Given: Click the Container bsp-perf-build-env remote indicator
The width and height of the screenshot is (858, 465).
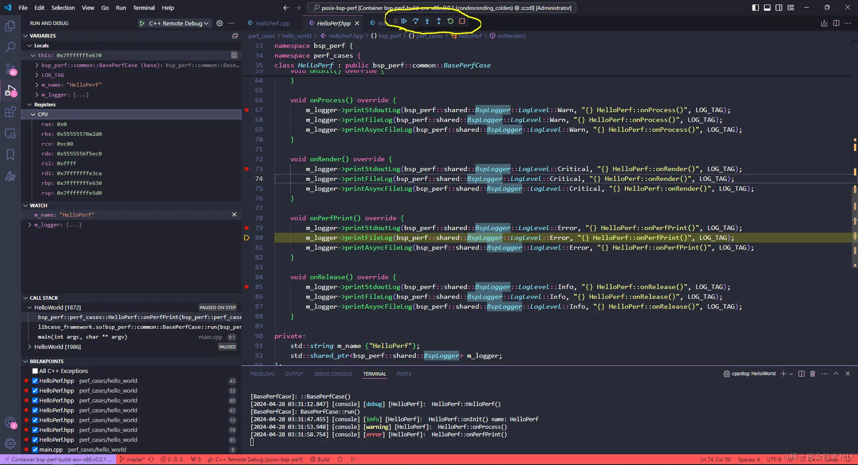Looking at the screenshot, I should click(x=58, y=459).
